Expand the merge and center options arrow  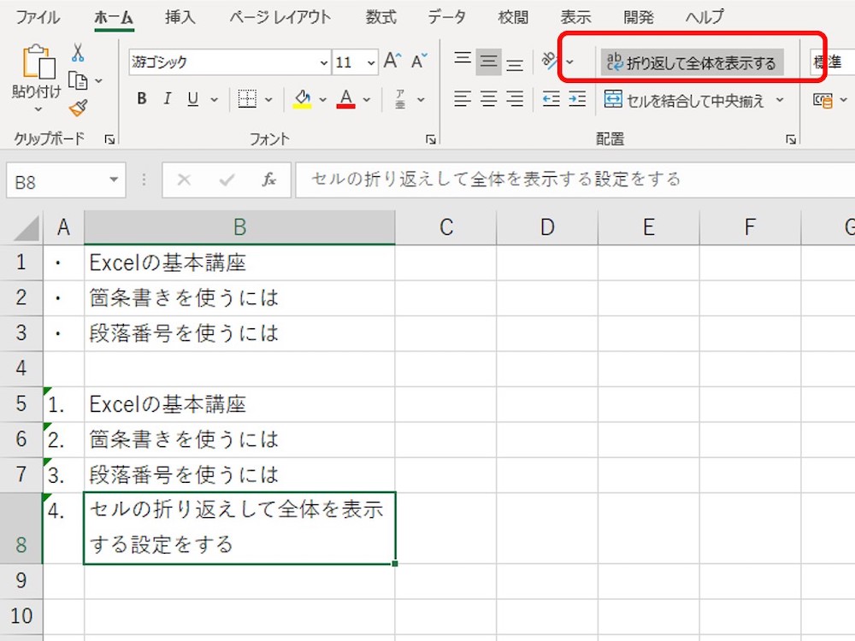click(780, 100)
